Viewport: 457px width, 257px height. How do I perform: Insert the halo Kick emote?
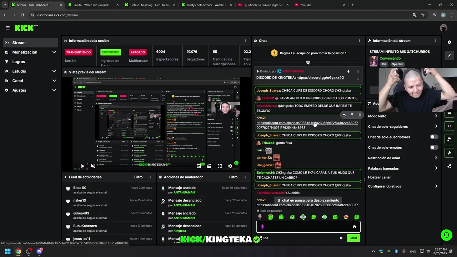pos(271,217)
